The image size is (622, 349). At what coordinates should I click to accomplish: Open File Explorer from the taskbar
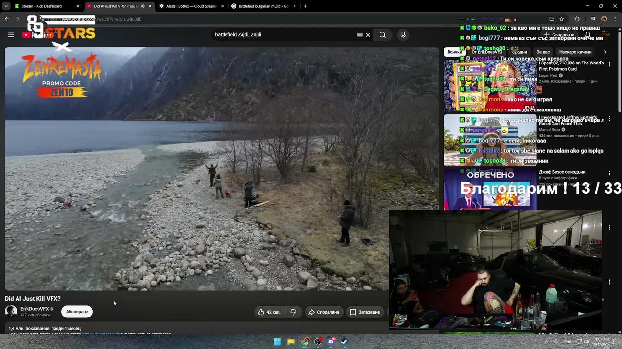click(x=291, y=342)
